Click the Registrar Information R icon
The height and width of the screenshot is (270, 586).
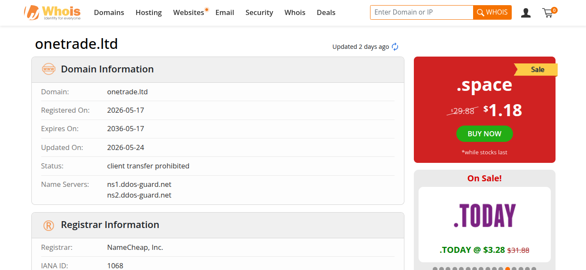coord(49,225)
